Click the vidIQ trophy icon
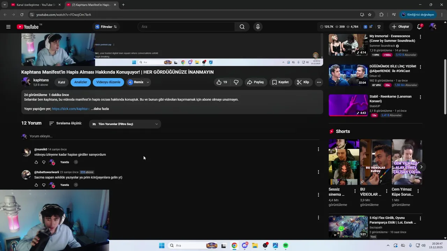 click(379, 27)
